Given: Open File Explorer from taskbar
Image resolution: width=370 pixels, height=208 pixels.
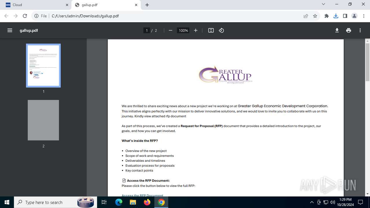Looking at the screenshot, I should click(133, 202).
